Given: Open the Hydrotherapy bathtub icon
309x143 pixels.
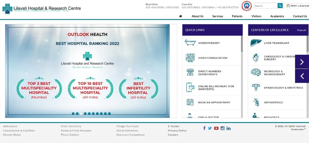Looking at the screenshot, I should (190, 43).
